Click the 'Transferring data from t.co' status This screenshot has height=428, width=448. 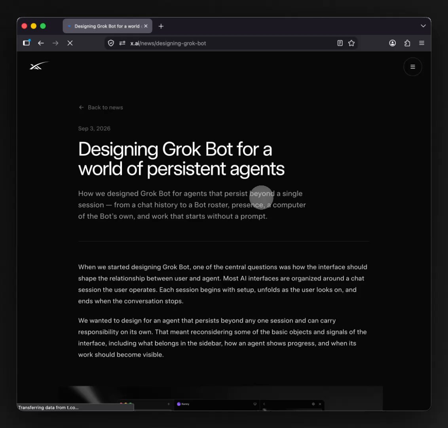click(48, 407)
